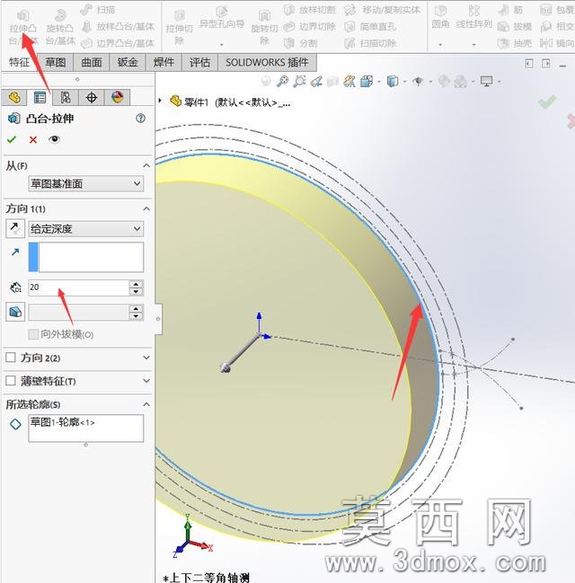Click the depth field showing 20
Viewport: 575px width, 583px height.
coord(78,287)
